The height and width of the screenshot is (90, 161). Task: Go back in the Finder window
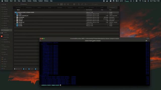[x=15, y=4]
